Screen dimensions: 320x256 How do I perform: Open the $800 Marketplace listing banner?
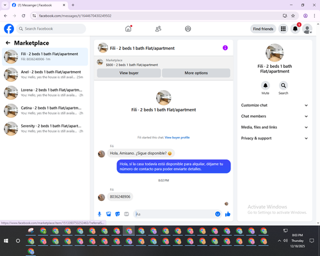coord(164,62)
